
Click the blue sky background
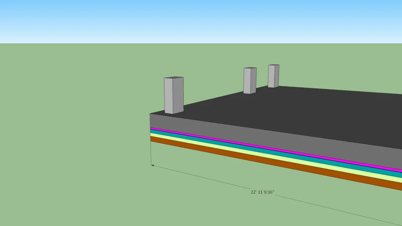(199, 20)
